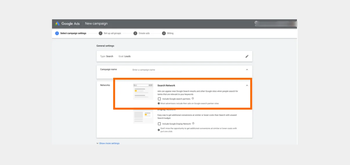Click info icon next to 'Most advertisers include' note
This screenshot has width=350, height=165.
(x=159, y=103)
